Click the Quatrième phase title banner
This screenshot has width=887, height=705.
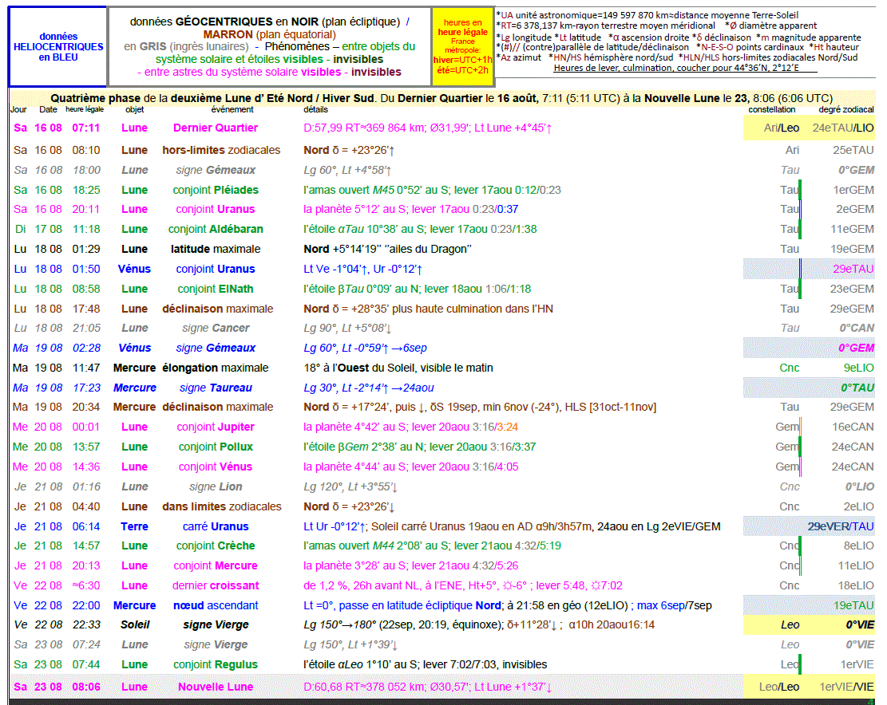(x=442, y=98)
